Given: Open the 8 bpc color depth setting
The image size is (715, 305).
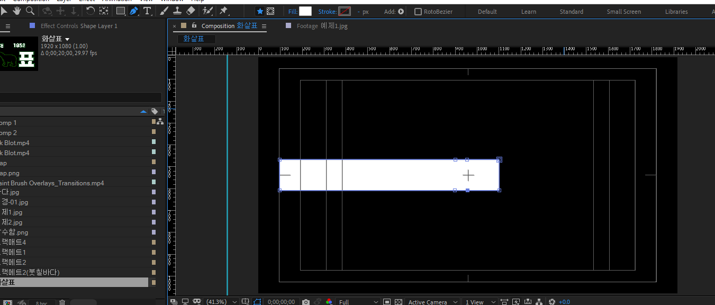Looking at the screenshot, I should point(41,303).
